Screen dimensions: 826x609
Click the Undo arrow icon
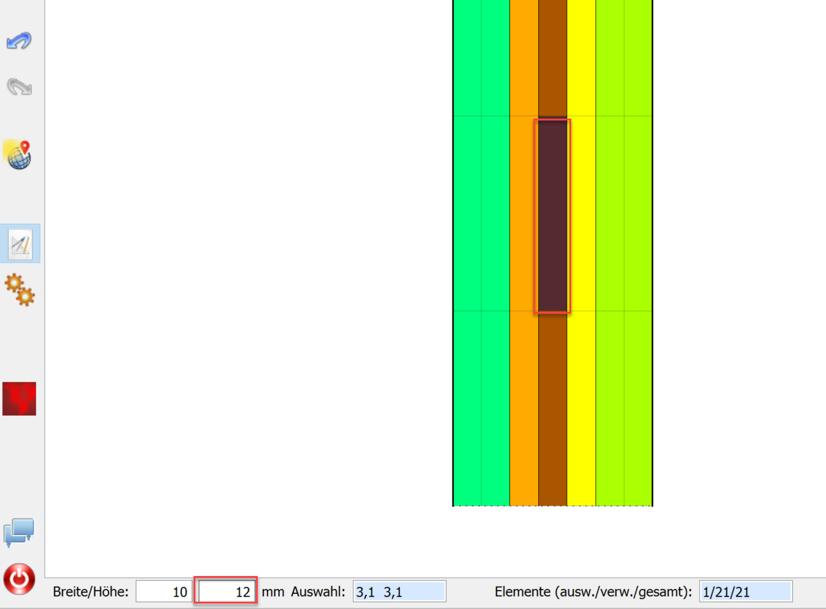coord(19,41)
